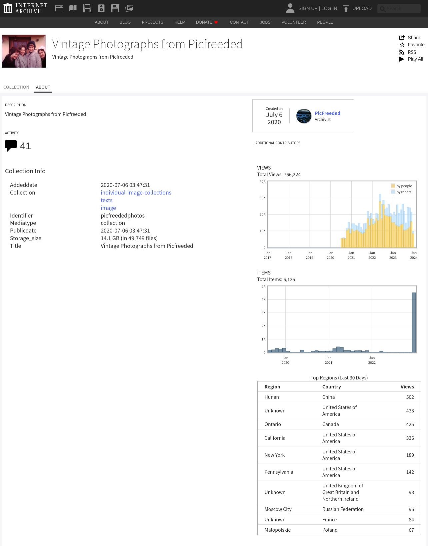Click the Play All triangle icon
The height and width of the screenshot is (546, 428).
402,59
